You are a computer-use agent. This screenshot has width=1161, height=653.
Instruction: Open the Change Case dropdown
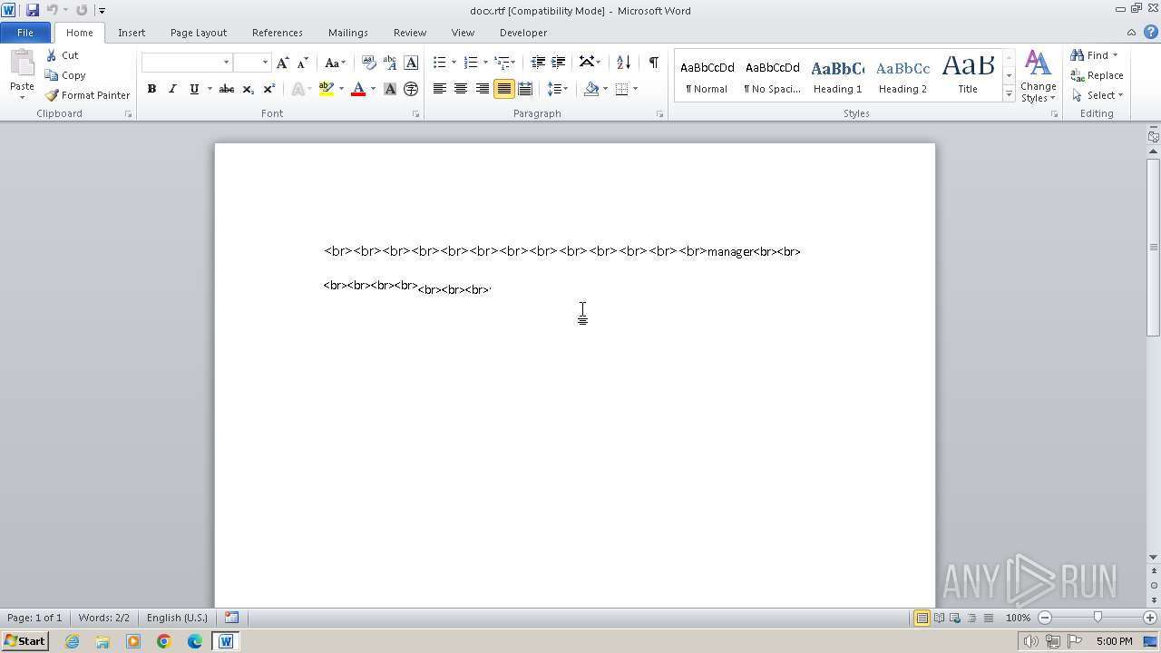click(335, 63)
